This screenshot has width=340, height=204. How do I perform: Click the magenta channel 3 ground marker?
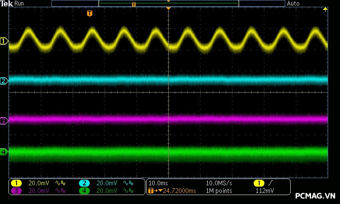(x=4, y=121)
